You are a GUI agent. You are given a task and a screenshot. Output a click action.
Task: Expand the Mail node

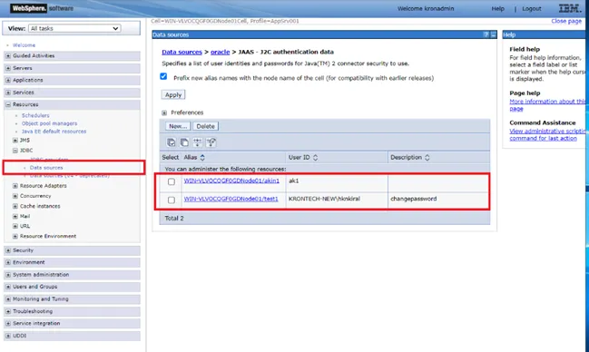point(15,217)
